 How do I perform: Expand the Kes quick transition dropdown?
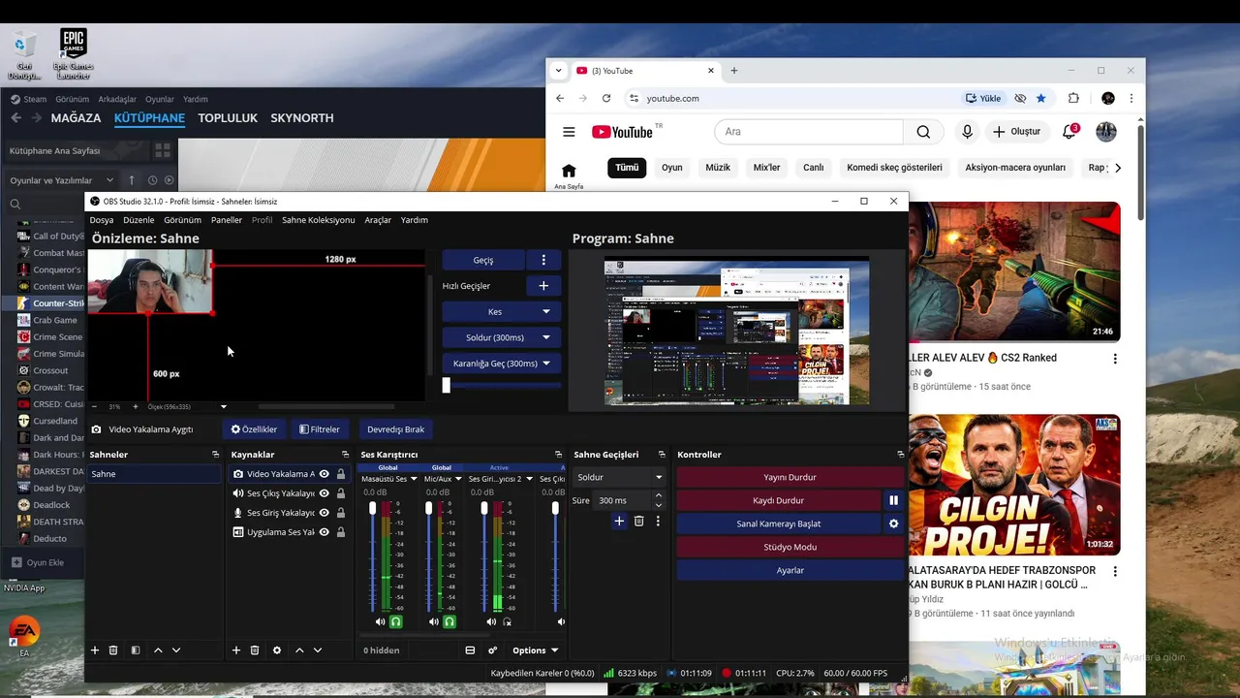[x=546, y=312]
